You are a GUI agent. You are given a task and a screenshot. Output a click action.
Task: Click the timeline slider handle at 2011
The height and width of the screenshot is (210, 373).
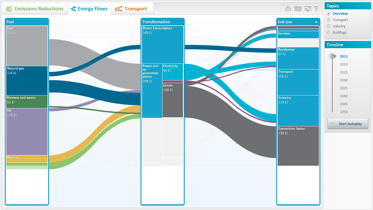332,56
